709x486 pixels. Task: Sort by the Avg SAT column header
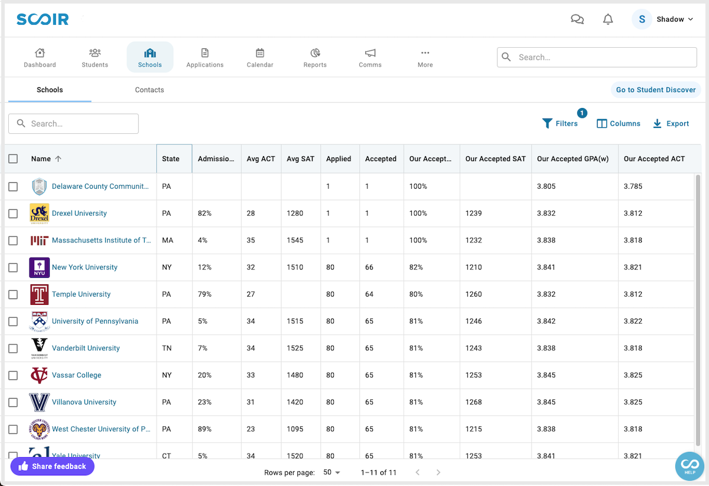click(x=301, y=159)
